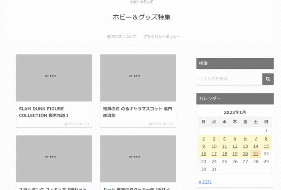Image resolution: width=281 pixels, height=190 pixels.
Task: Click calendar date 22
Action: pos(266,154)
